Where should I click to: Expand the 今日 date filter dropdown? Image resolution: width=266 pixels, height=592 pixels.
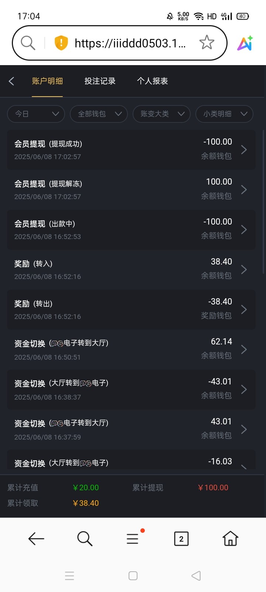click(36, 114)
